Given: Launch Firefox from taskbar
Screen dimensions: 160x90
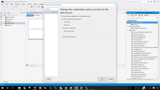Looking at the screenshot, I should (x=35, y=88).
